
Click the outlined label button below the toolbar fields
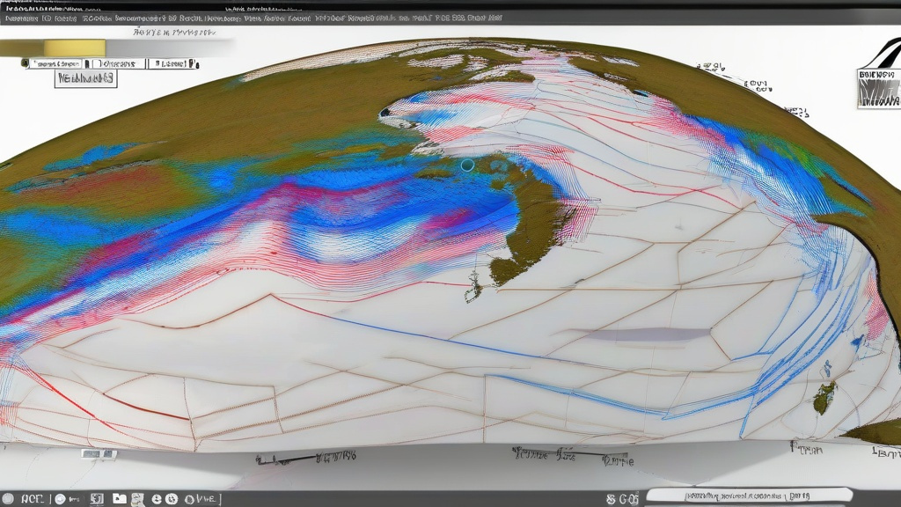point(85,78)
